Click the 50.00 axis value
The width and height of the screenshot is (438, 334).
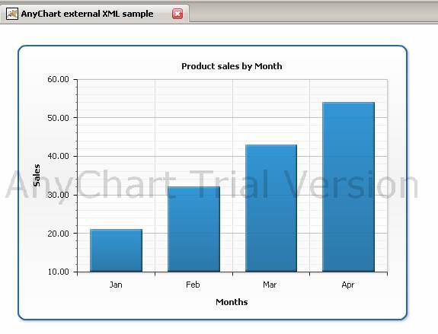click(x=58, y=118)
